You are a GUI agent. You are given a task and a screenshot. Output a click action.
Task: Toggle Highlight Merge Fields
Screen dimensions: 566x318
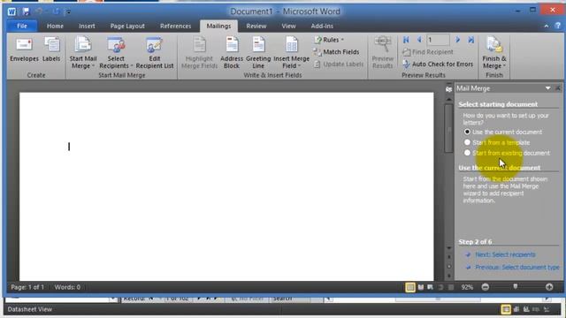(x=199, y=53)
